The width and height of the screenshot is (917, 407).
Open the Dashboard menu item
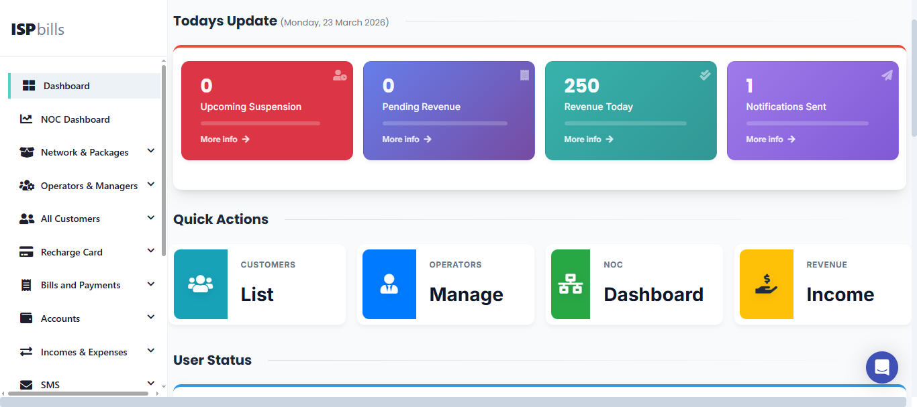(x=67, y=85)
